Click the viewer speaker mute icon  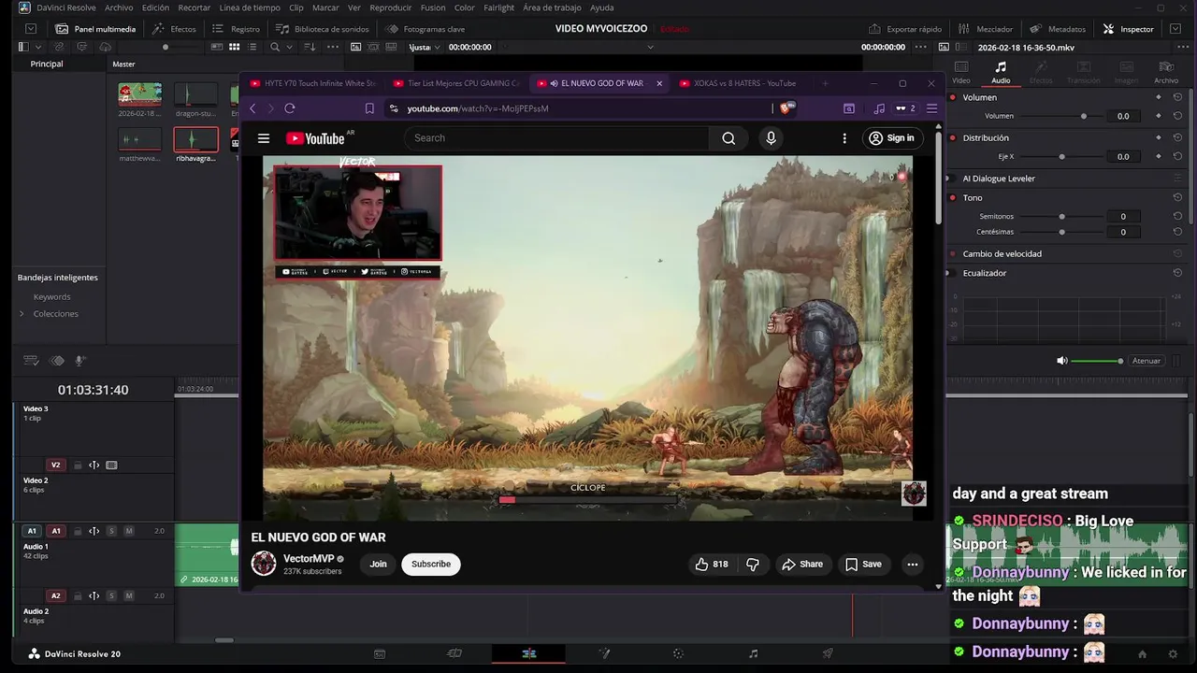[x=1061, y=361]
